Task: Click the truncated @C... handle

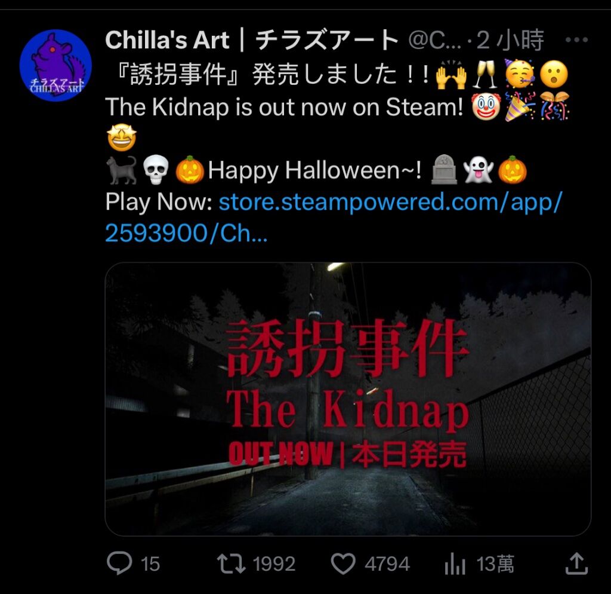Action: 434,40
